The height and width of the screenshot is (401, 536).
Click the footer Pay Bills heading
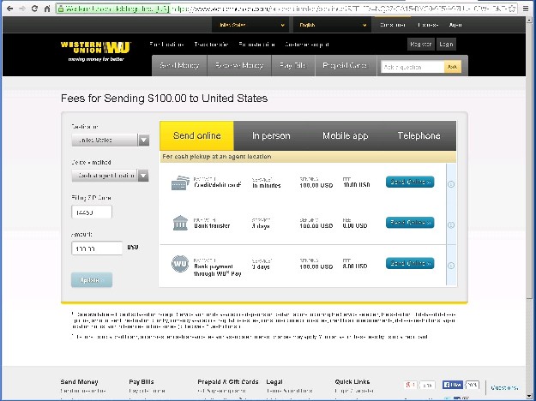click(x=142, y=381)
